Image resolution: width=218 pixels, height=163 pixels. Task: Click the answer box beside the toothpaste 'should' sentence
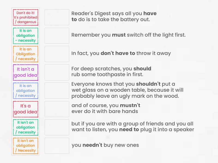click(57, 72)
